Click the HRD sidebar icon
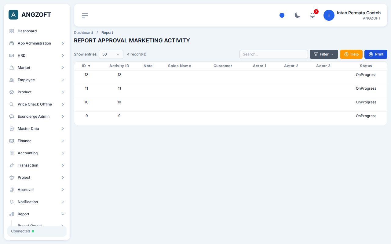 coord(12,56)
